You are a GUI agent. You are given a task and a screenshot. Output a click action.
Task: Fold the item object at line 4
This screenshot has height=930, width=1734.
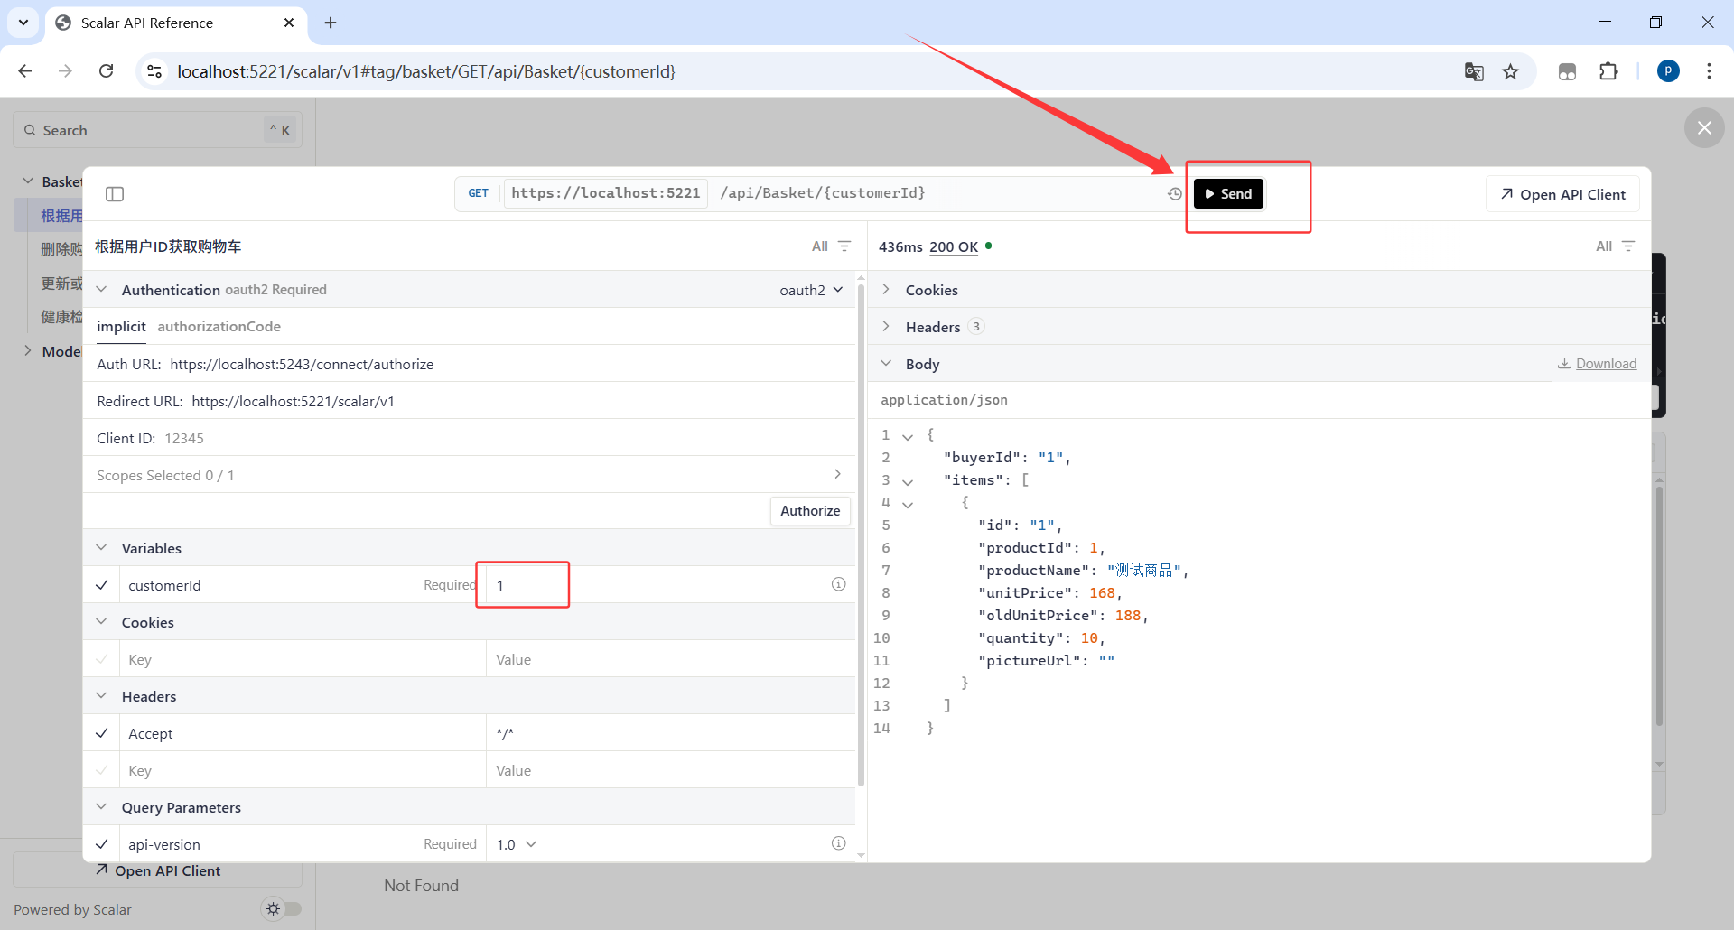(x=908, y=504)
